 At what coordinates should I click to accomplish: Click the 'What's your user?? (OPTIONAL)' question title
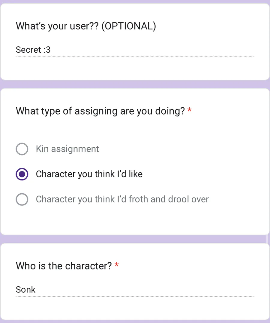(x=86, y=26)
